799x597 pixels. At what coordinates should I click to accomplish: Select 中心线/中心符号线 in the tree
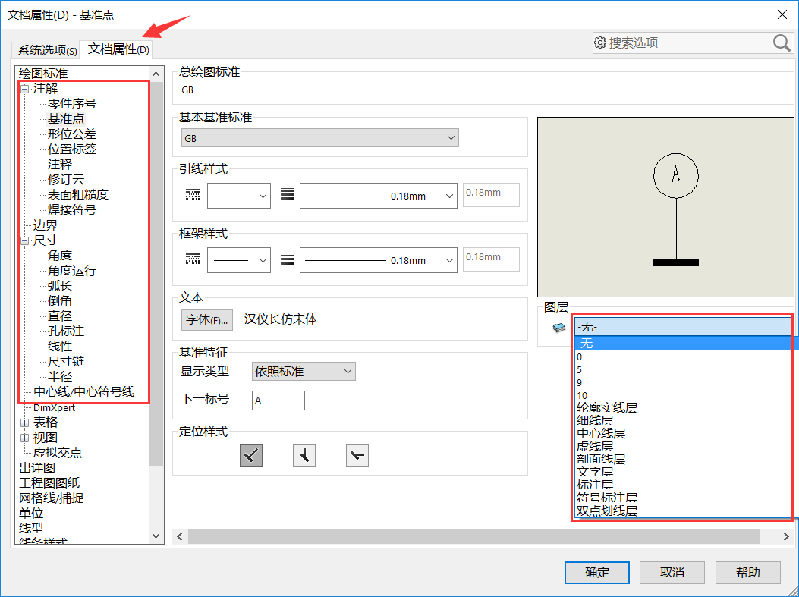[84, 391]
